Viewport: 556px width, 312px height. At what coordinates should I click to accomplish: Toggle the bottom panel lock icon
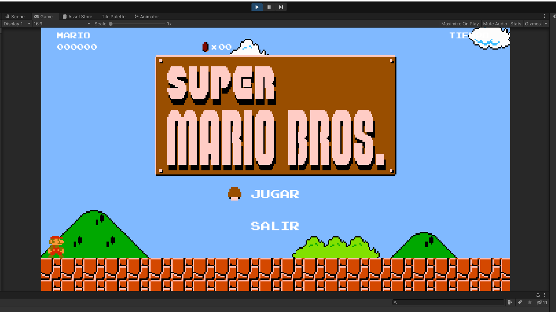tap(538, 295)
